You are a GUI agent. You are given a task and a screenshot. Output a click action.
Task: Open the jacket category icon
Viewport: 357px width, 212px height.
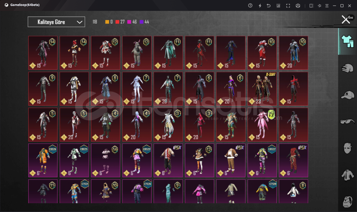coord(347,175)
